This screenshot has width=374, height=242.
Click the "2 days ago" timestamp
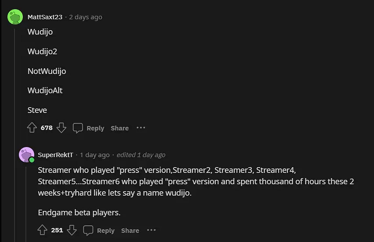[x=86, y=17]
